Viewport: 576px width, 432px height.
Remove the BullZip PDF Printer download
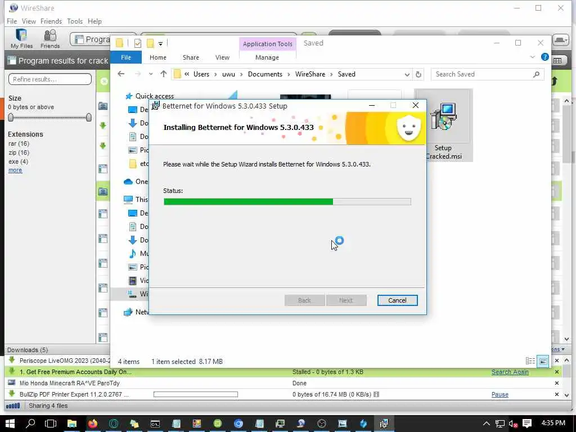point(557,394)
